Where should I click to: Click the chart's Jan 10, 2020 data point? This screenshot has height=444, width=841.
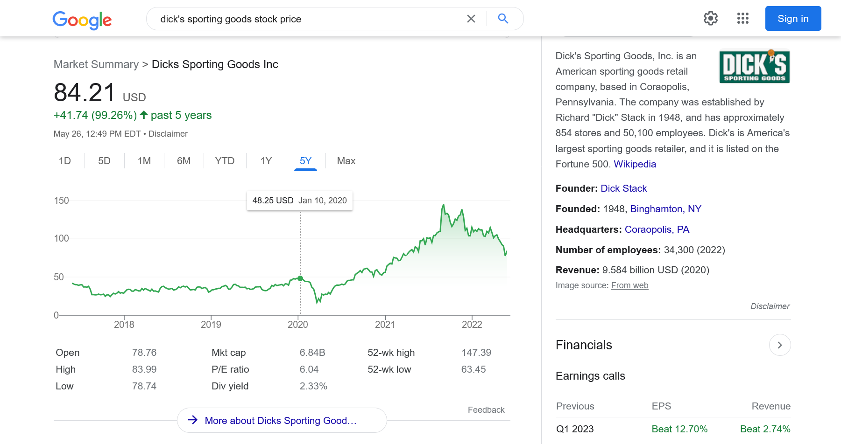[300, 278]
